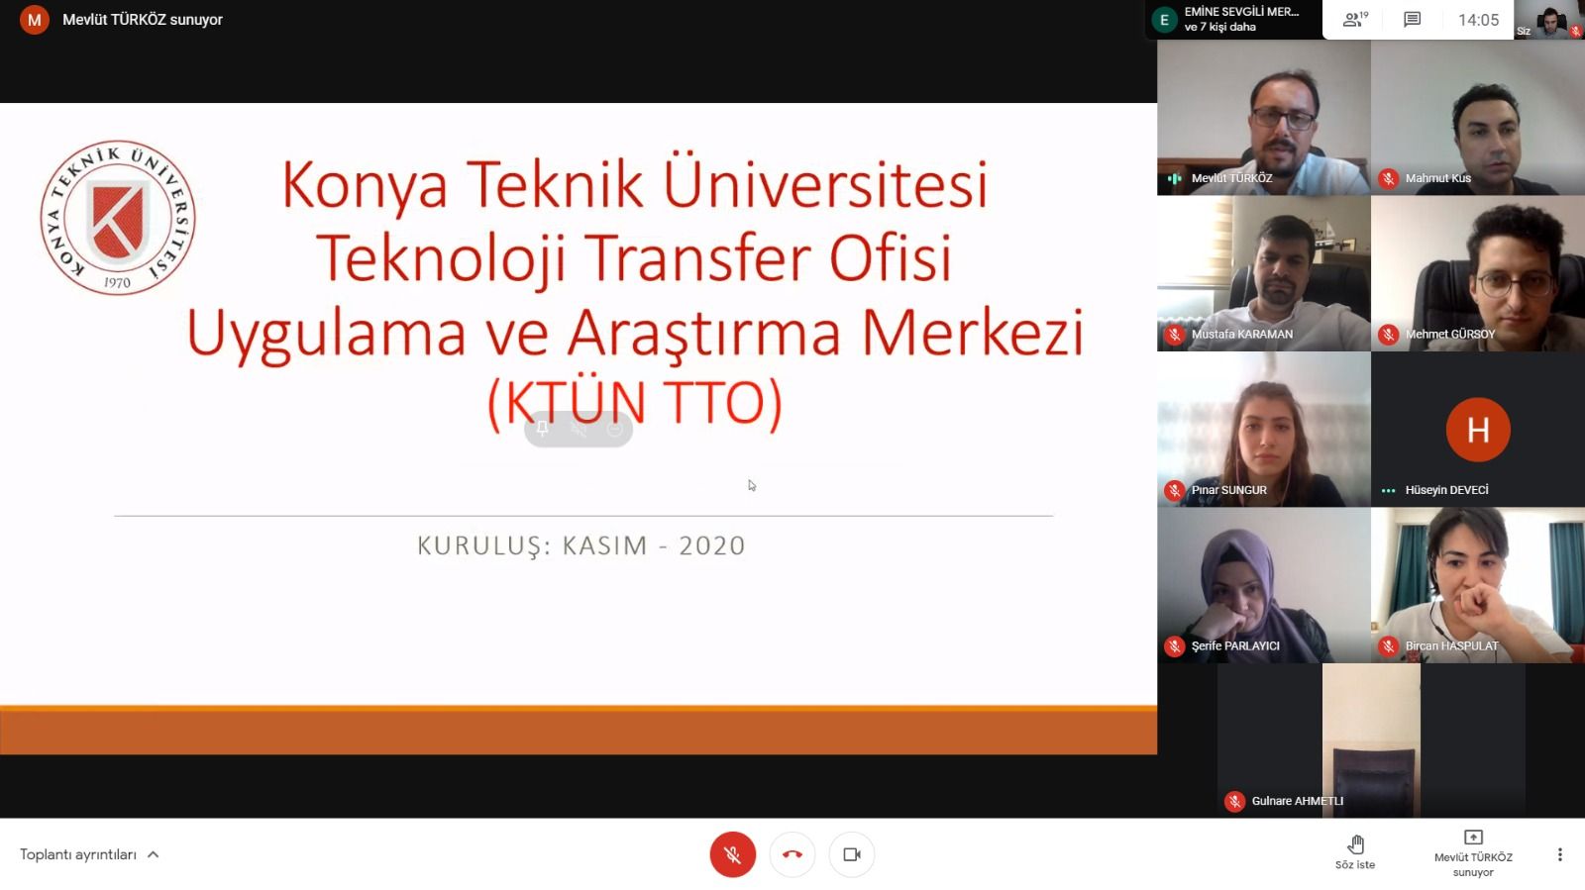
Task: Click the speaking indicator beside Mevlüt TÜRKÖZ
Action: (1175, 178)
